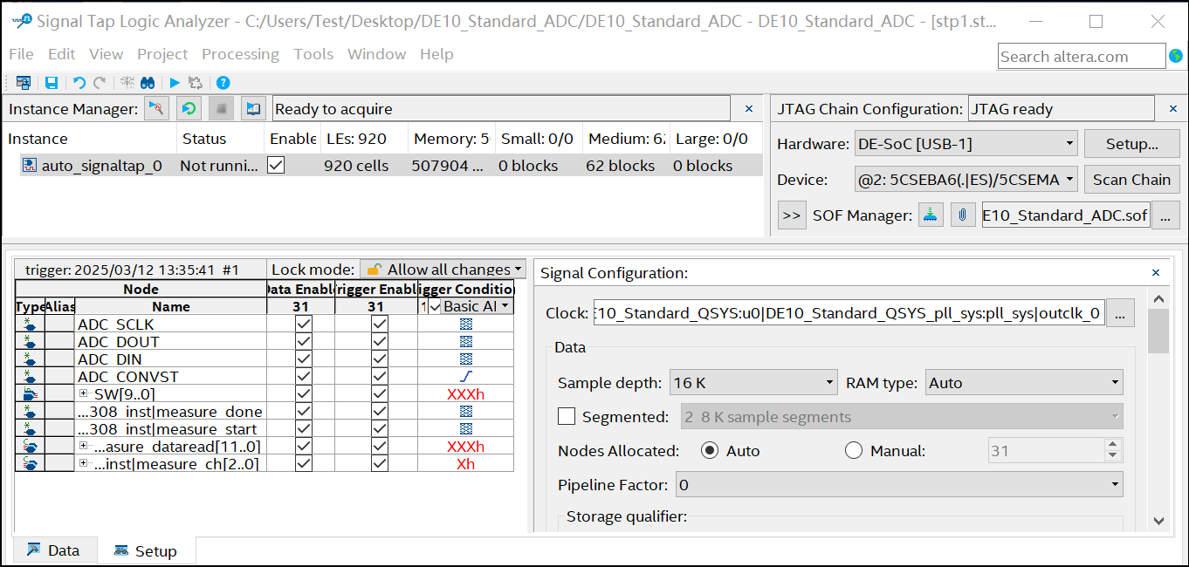Click the Read Data icon in Instance Manager
The width and height of the screenshot is (1189, 567).
(x=253, y=109)
